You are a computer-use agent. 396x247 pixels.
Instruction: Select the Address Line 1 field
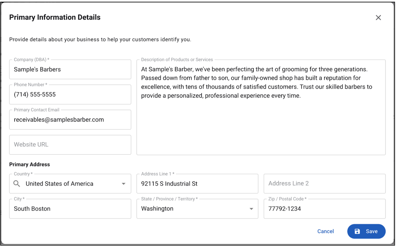click(x=197, y=183)
